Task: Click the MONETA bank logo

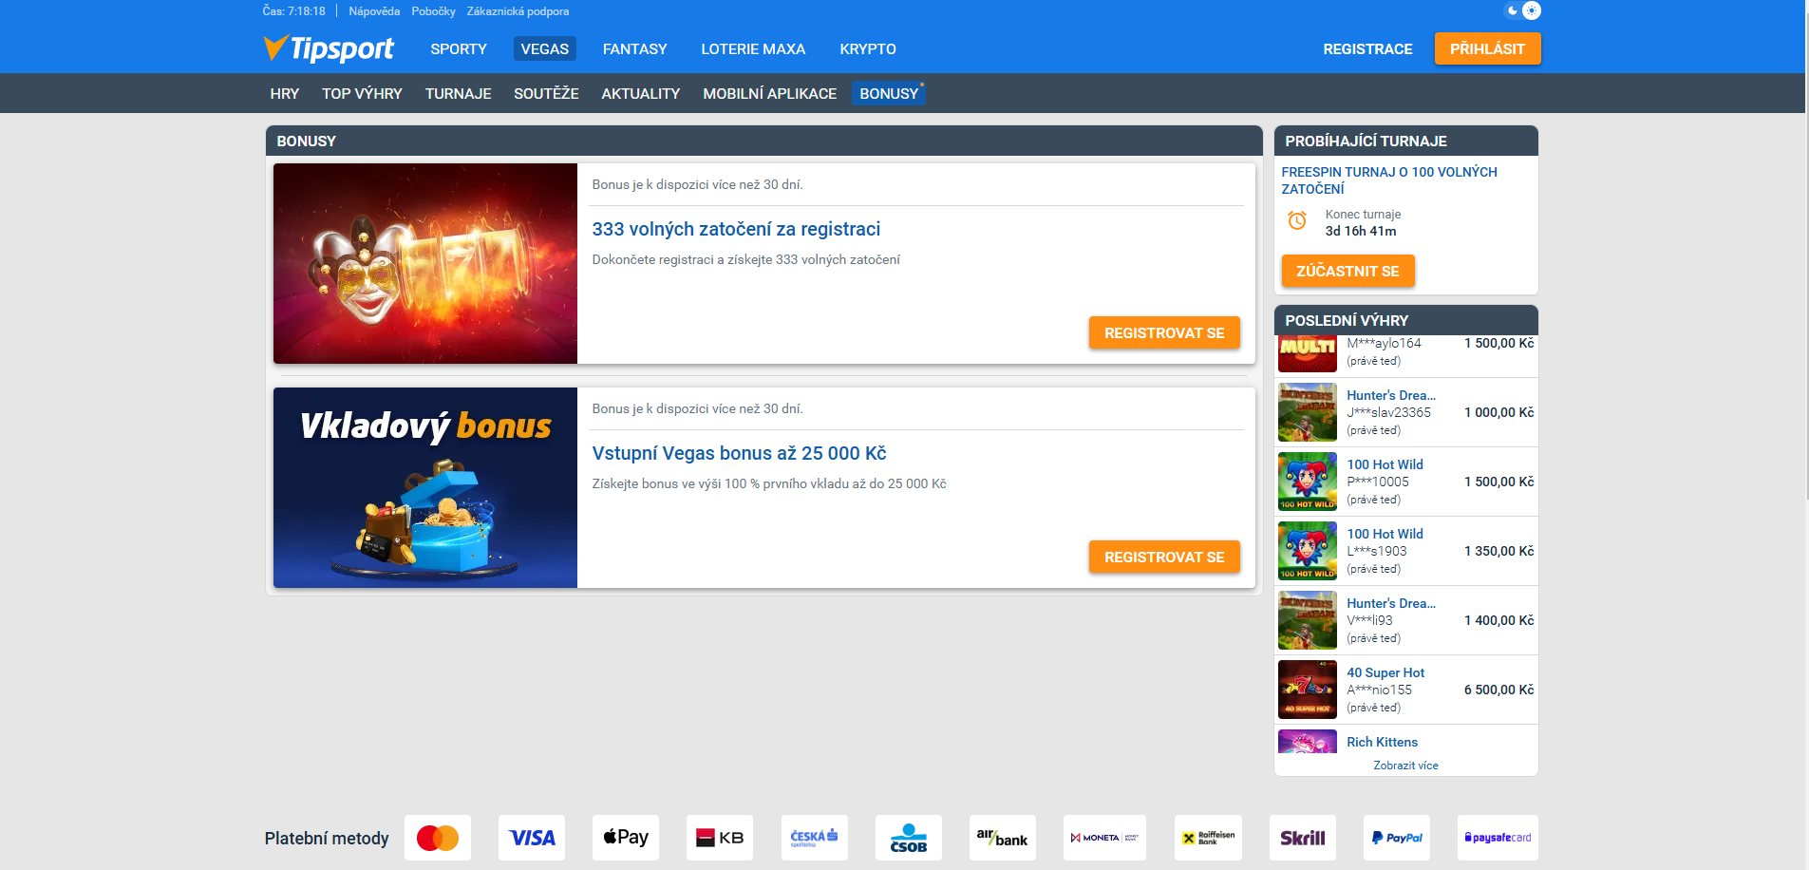Action: click(x=1104, y=838)
